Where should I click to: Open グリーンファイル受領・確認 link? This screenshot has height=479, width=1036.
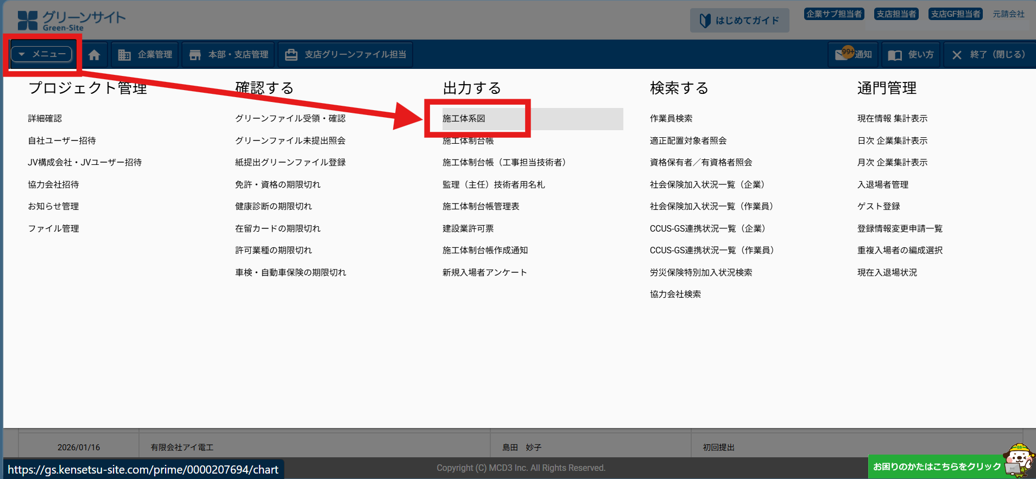click(290, 118)
